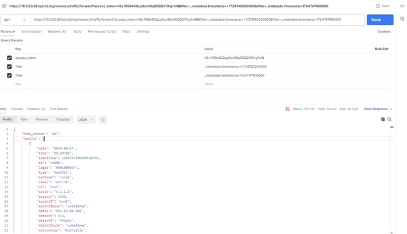This screenshot has width=407, height=234.
Task: Open the Cookies link
Action: point(384,31)
